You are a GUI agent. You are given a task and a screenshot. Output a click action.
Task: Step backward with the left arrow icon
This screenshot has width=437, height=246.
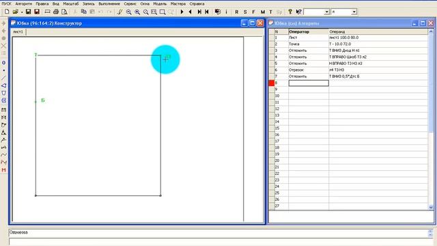pyautogui.click(x=191, y=12)
